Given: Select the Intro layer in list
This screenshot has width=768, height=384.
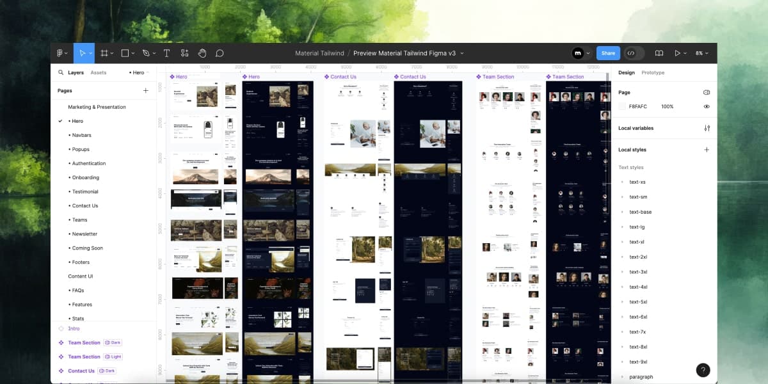Looking at the screenshot, I should pos(74,328).
